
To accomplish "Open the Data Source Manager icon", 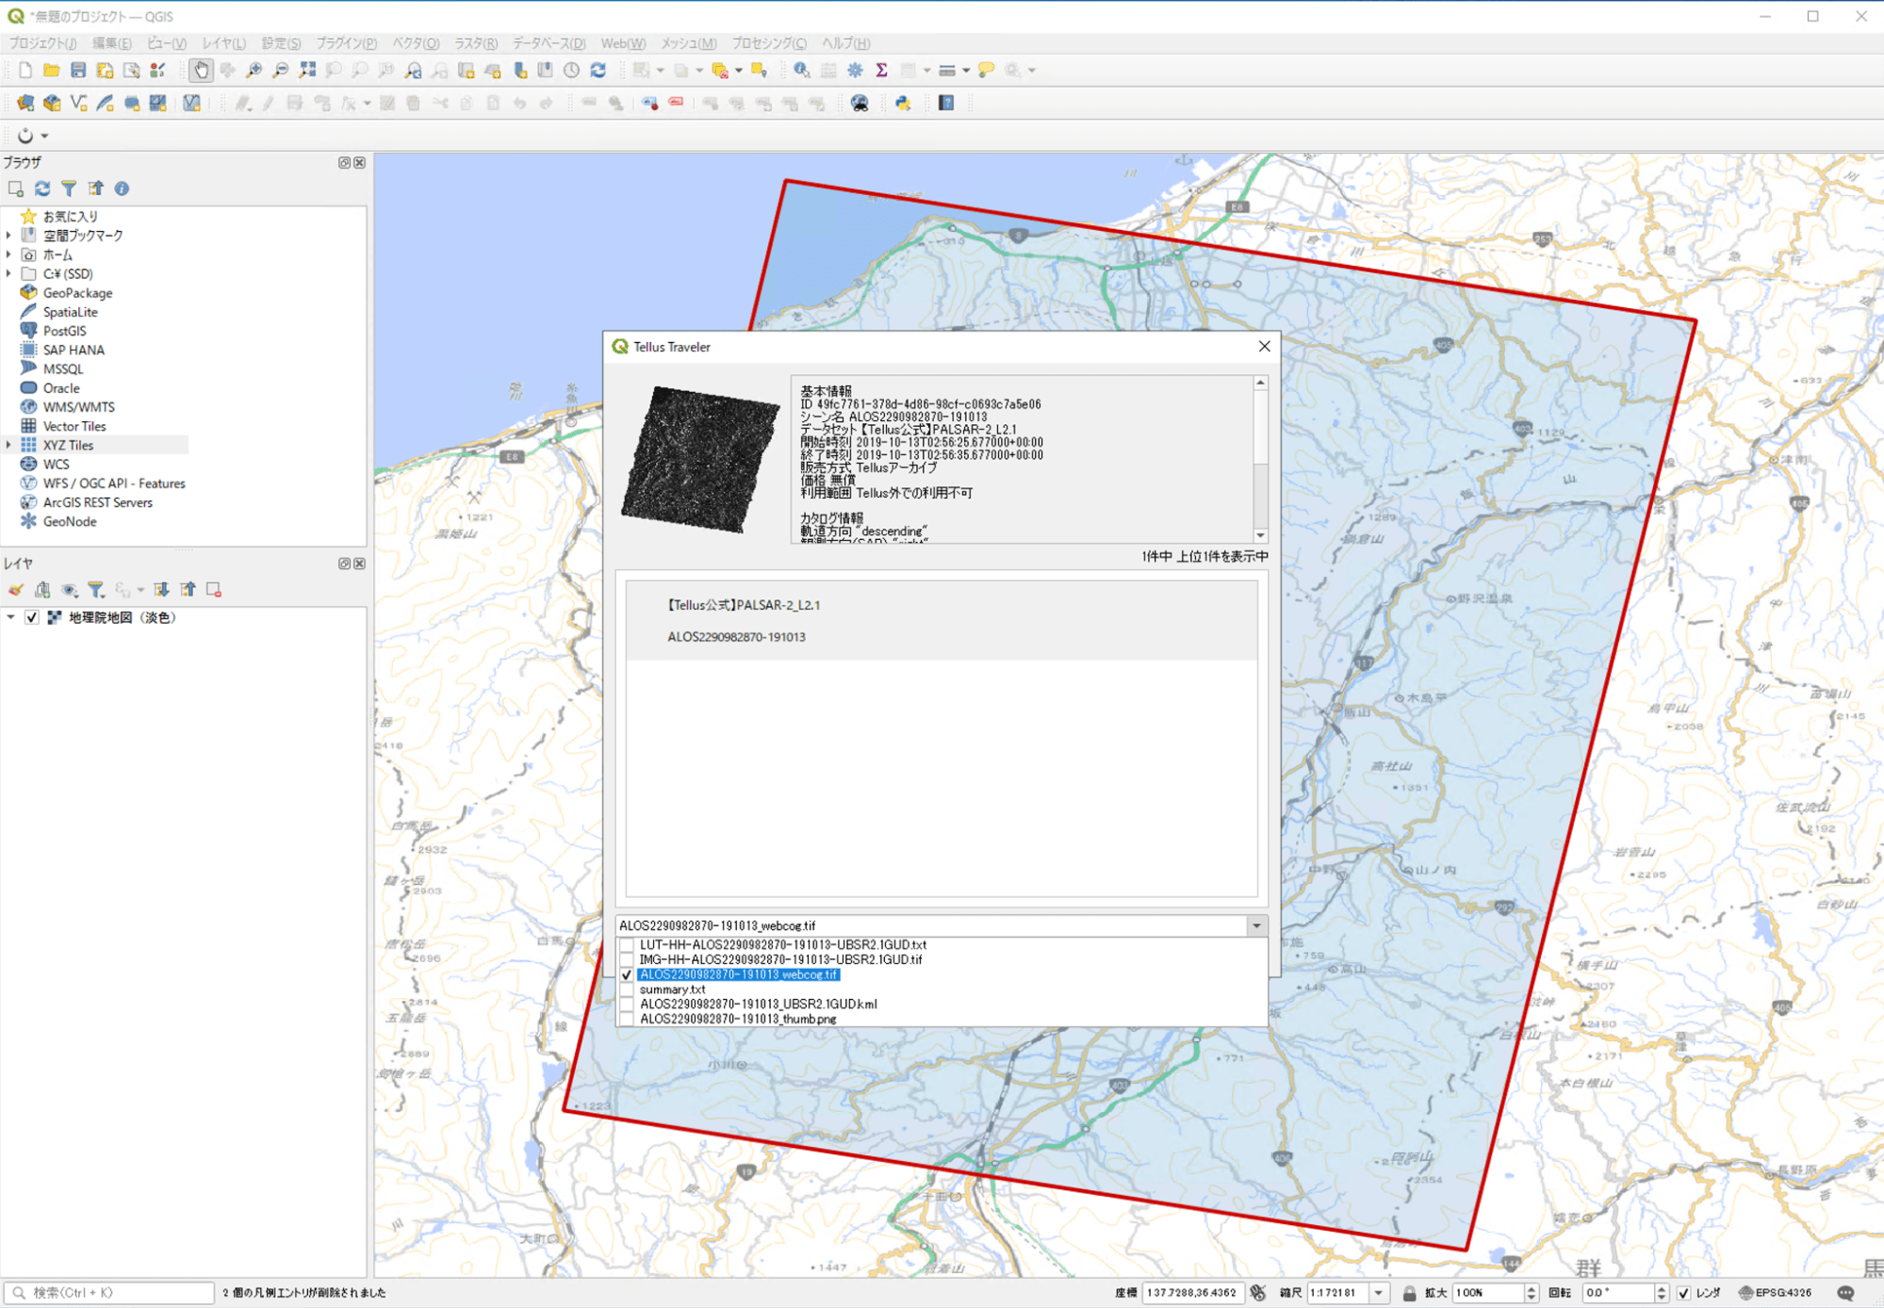I will click(25, 104).
